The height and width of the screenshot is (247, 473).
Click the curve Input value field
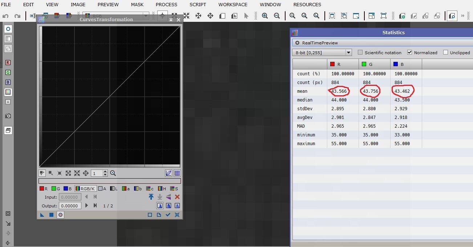pos(70,197)
